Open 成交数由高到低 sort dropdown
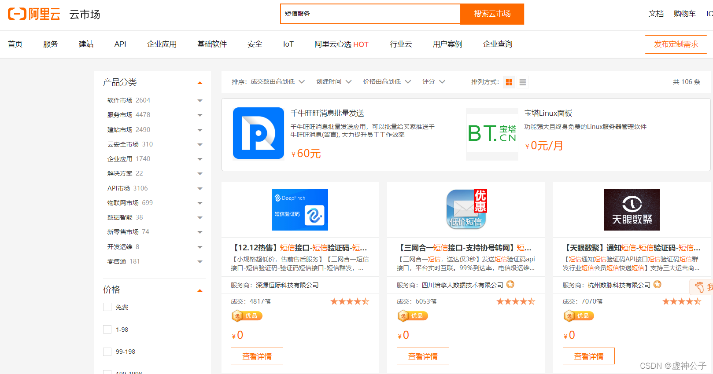 (x=277, y=82)
